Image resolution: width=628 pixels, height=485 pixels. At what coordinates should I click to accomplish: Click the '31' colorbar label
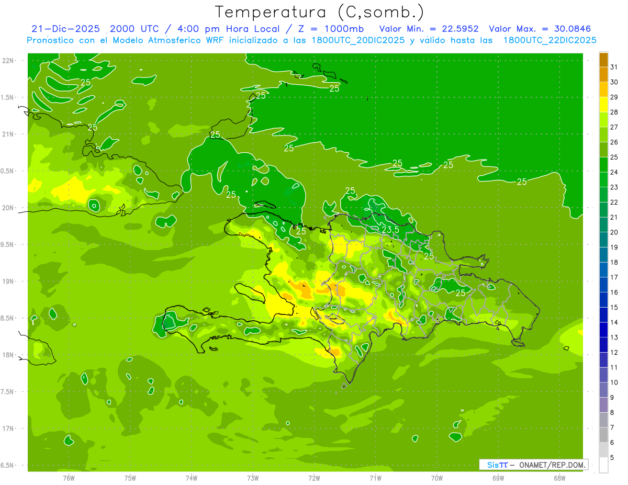point(614,67)
